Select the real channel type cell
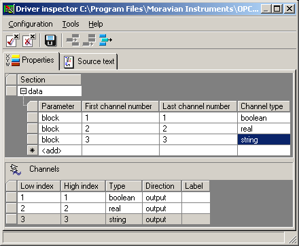 pyautogui.click(x=264, y=129)
